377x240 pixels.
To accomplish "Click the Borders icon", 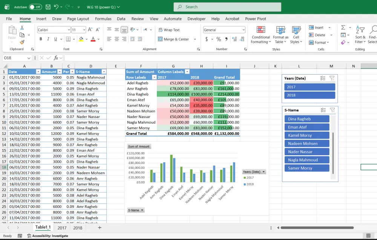I will (68, 39).
